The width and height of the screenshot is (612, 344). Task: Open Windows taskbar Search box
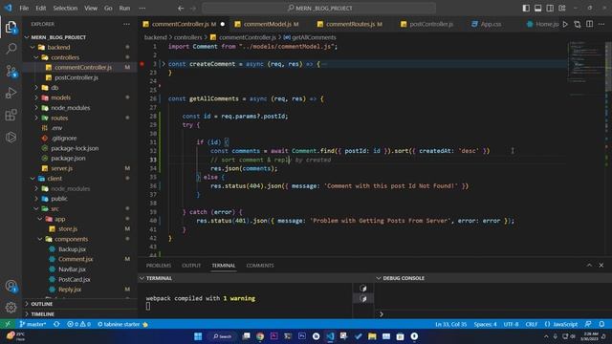click(x=222, y=336)
